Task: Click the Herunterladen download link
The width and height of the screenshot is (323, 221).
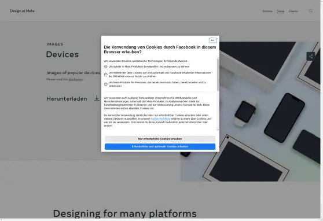Action: tap(67, 99)
